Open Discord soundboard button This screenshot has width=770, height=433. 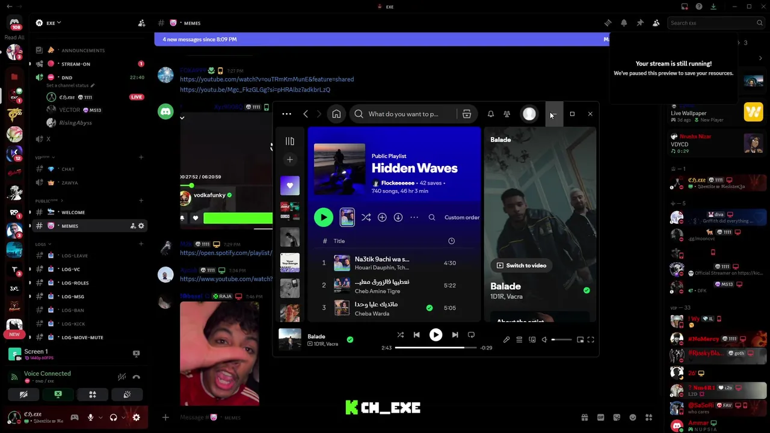pyautogui.click(x=127, y=395)
